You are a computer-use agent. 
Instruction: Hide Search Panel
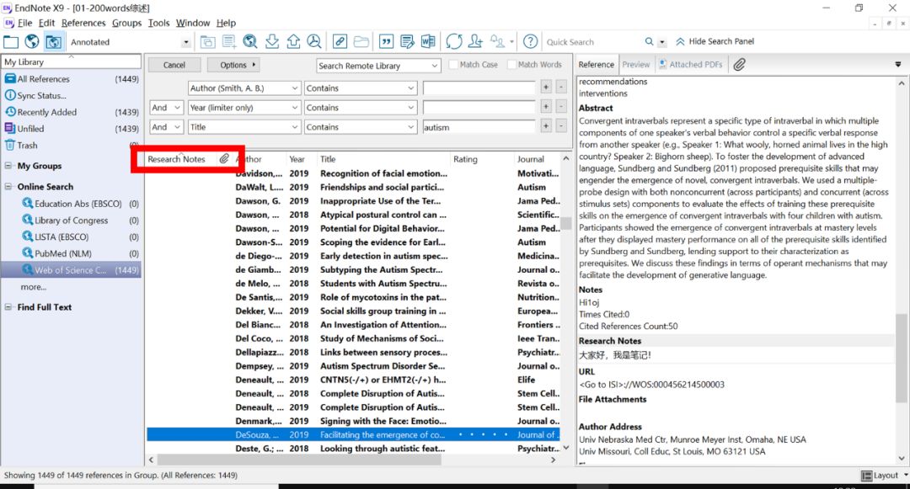click(x=715, y=42)
